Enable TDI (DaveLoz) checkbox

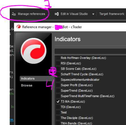[58, 107]
